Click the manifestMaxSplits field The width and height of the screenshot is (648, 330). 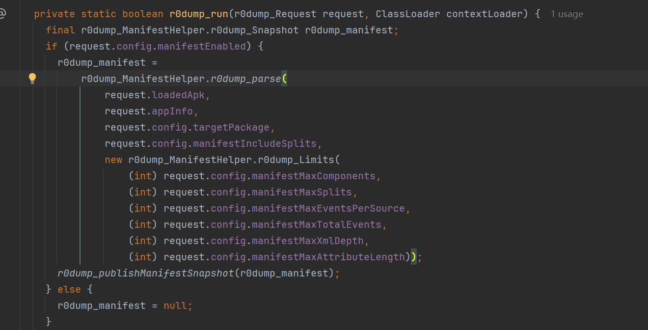click(x=302, y=192)
